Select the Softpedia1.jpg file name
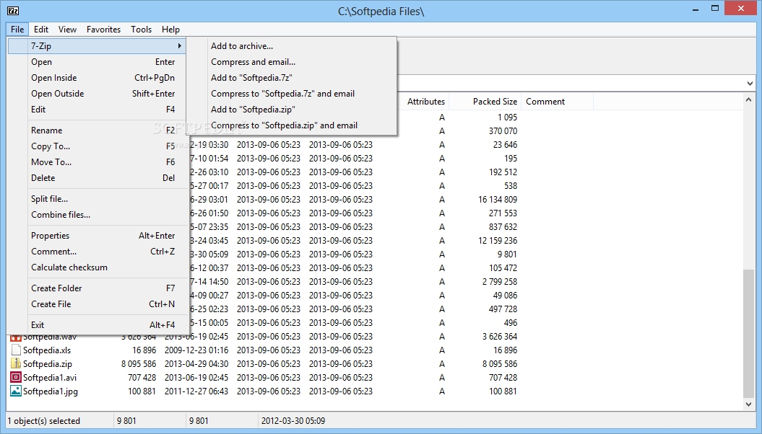Screen dimensions: 762x434 50,391
